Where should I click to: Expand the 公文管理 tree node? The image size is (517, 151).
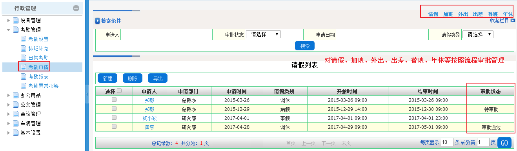point(8,105)
